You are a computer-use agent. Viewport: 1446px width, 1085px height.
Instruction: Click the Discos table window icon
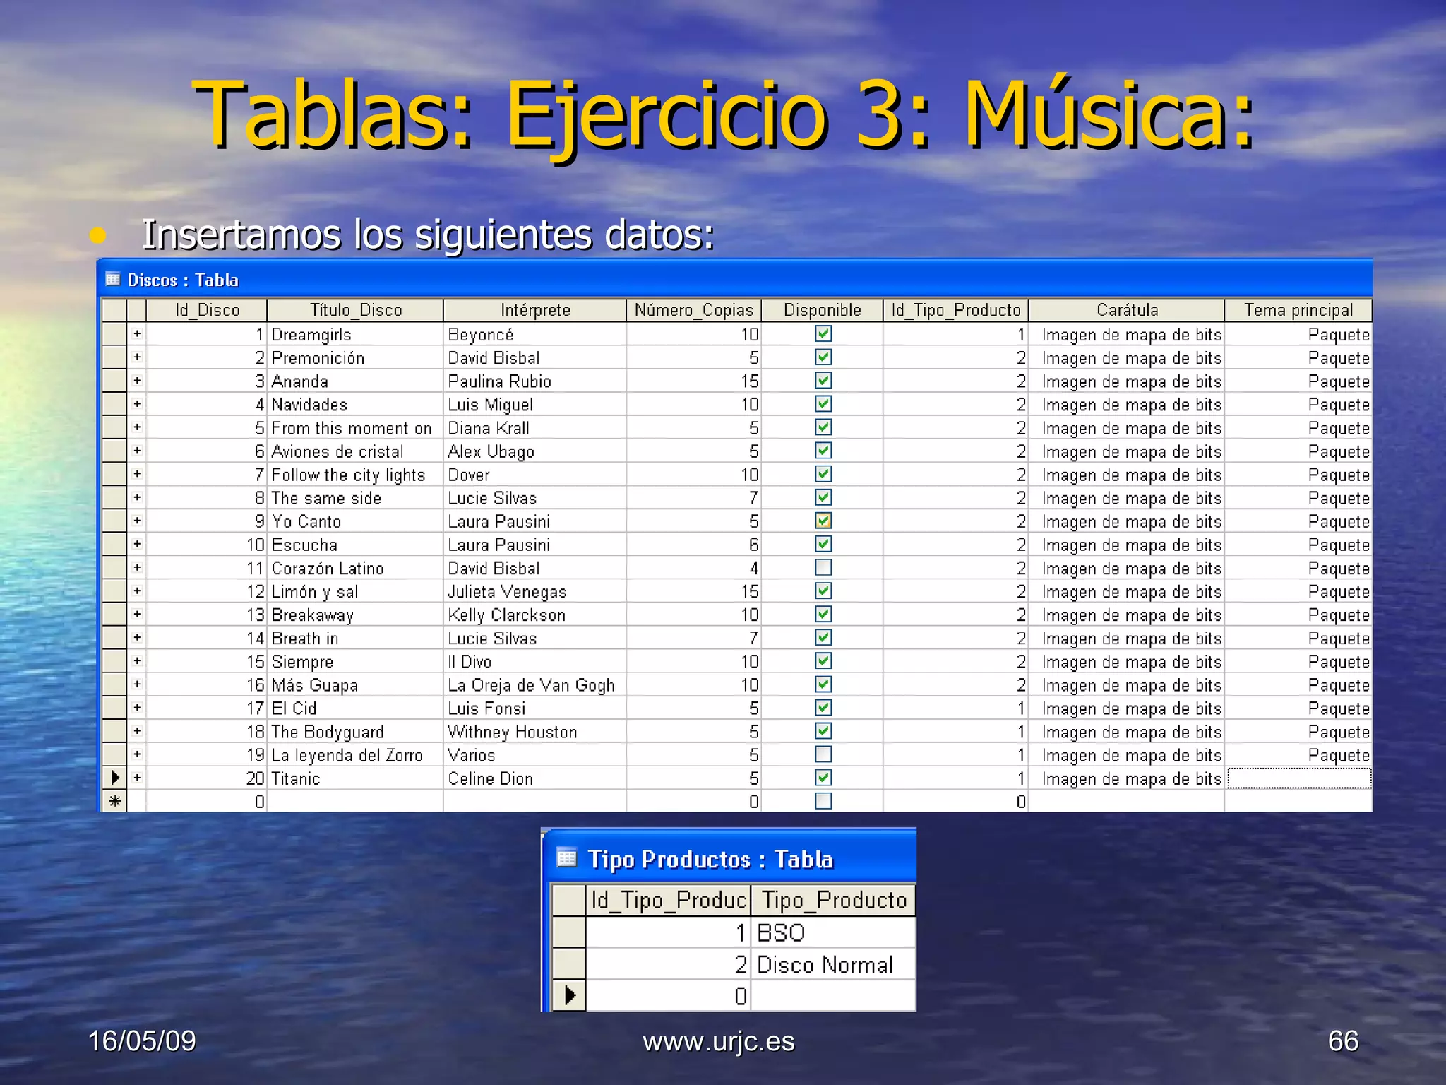(113, 279)
